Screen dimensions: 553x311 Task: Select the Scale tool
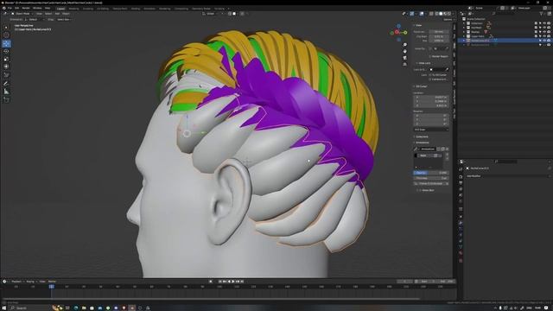tap(6, 60)
